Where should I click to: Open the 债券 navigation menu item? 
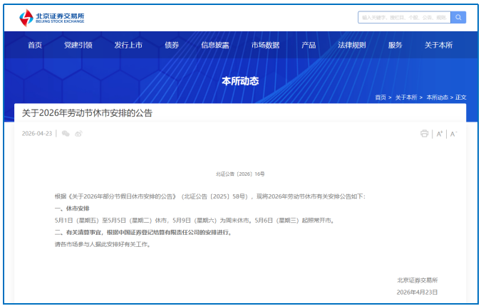coord(172,45)
